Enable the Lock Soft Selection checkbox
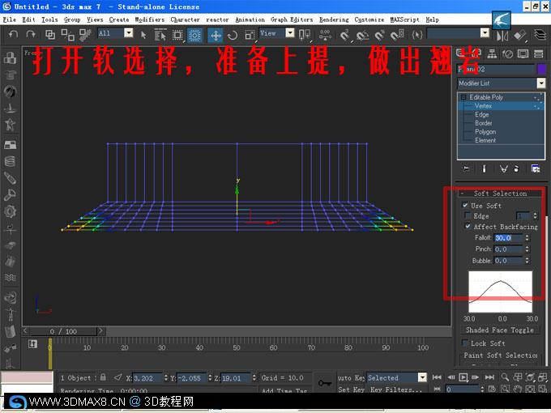551x413 pixels. click(x=465, y=343)
